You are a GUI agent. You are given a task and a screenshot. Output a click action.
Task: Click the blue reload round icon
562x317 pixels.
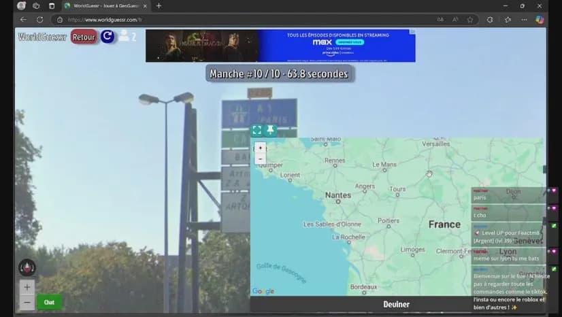pos(108,37)
